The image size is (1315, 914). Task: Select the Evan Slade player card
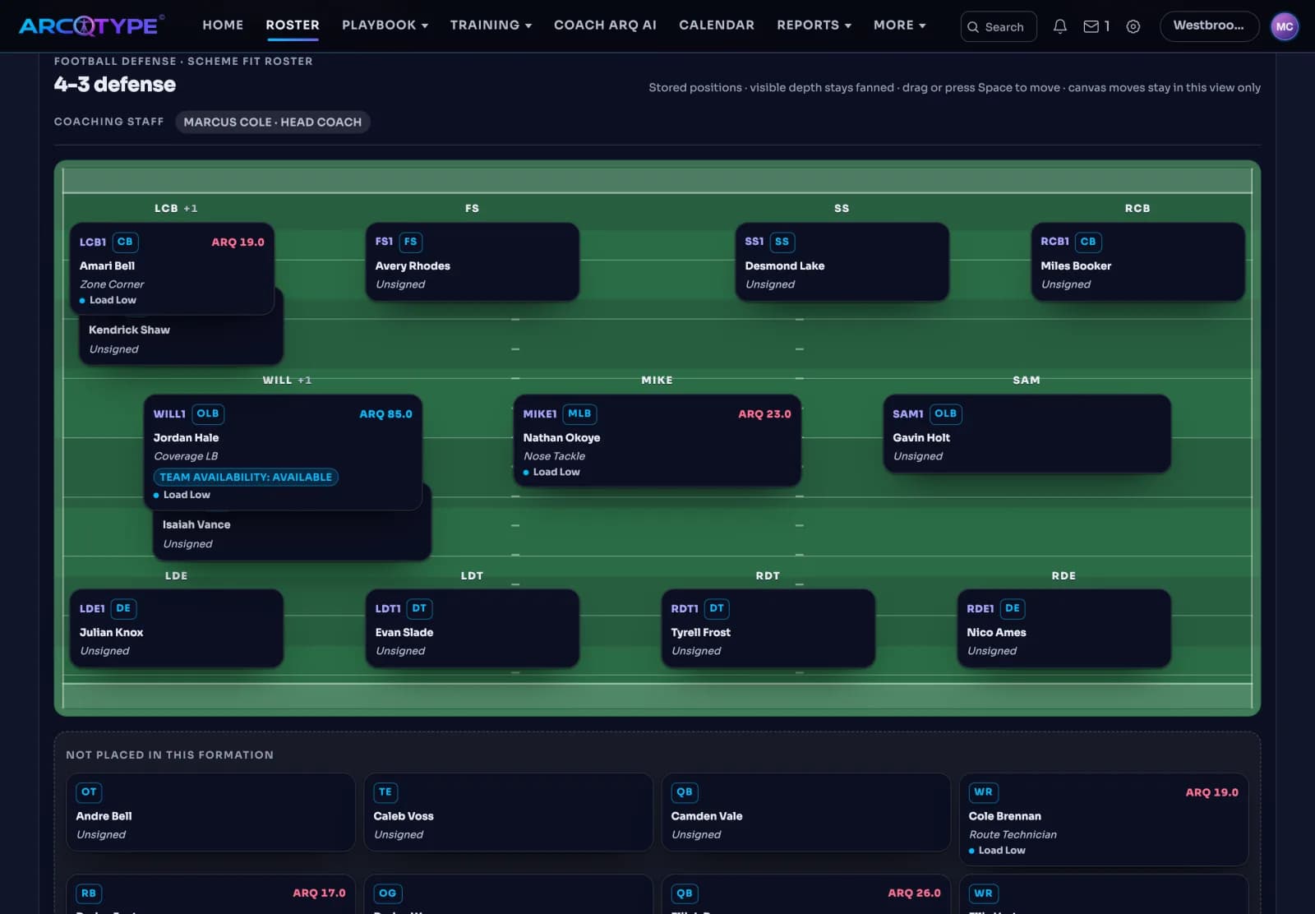click(x=473, y=629)
